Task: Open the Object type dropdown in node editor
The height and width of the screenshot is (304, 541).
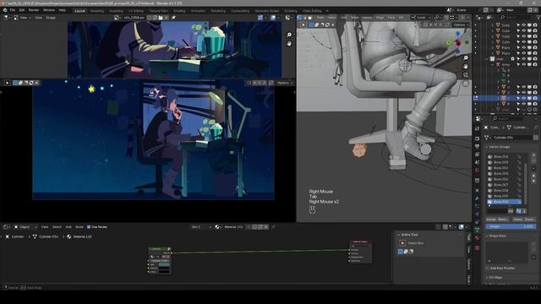Action: [x=25, y=227]
